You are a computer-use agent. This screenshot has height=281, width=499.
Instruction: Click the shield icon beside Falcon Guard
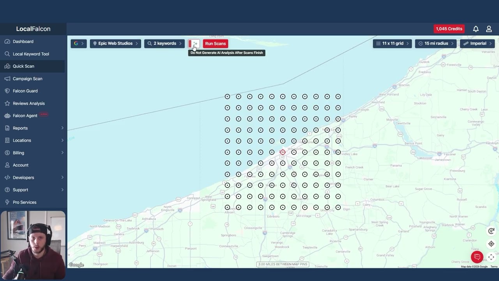7,91
